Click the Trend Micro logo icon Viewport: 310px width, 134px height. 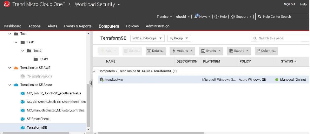click(7, 4)
